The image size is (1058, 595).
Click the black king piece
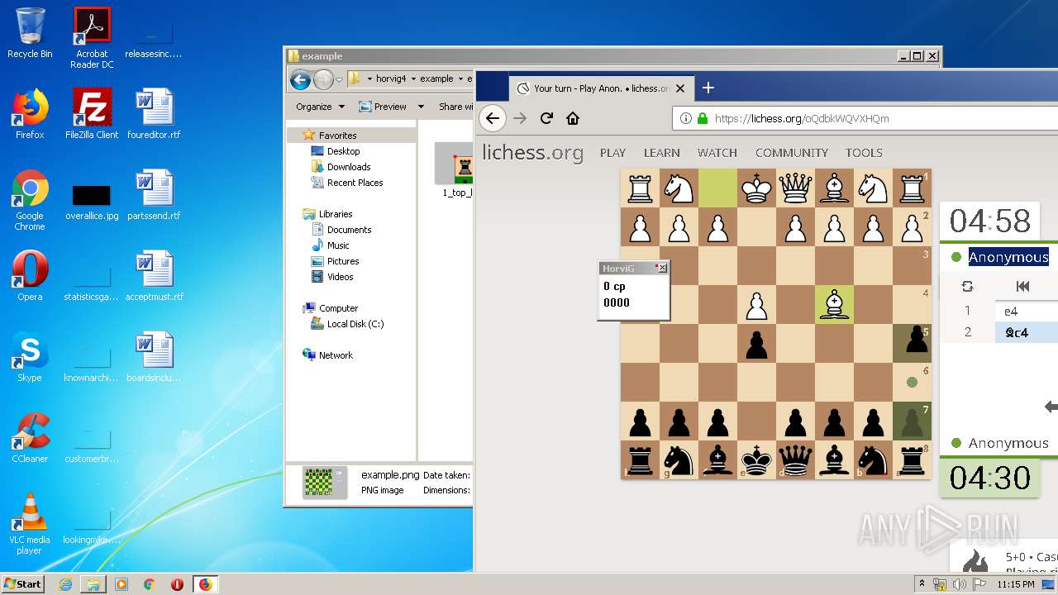click(756, 460)
